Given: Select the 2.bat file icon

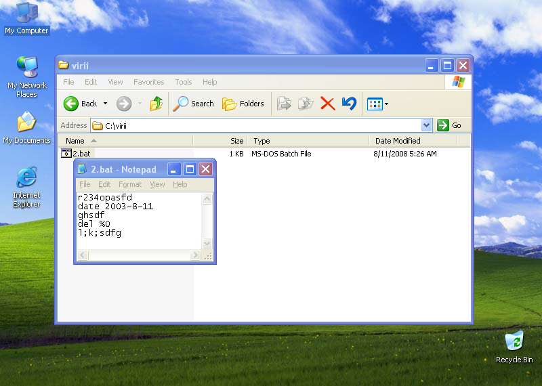Looking at the screenshot, I should (66, 153).
